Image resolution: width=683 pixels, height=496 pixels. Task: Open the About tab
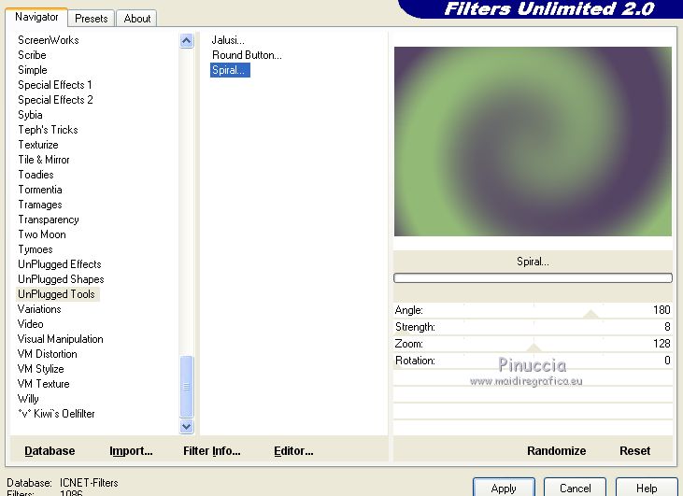click(136, 19)
